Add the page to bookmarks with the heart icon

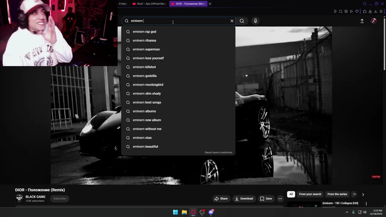357,11
